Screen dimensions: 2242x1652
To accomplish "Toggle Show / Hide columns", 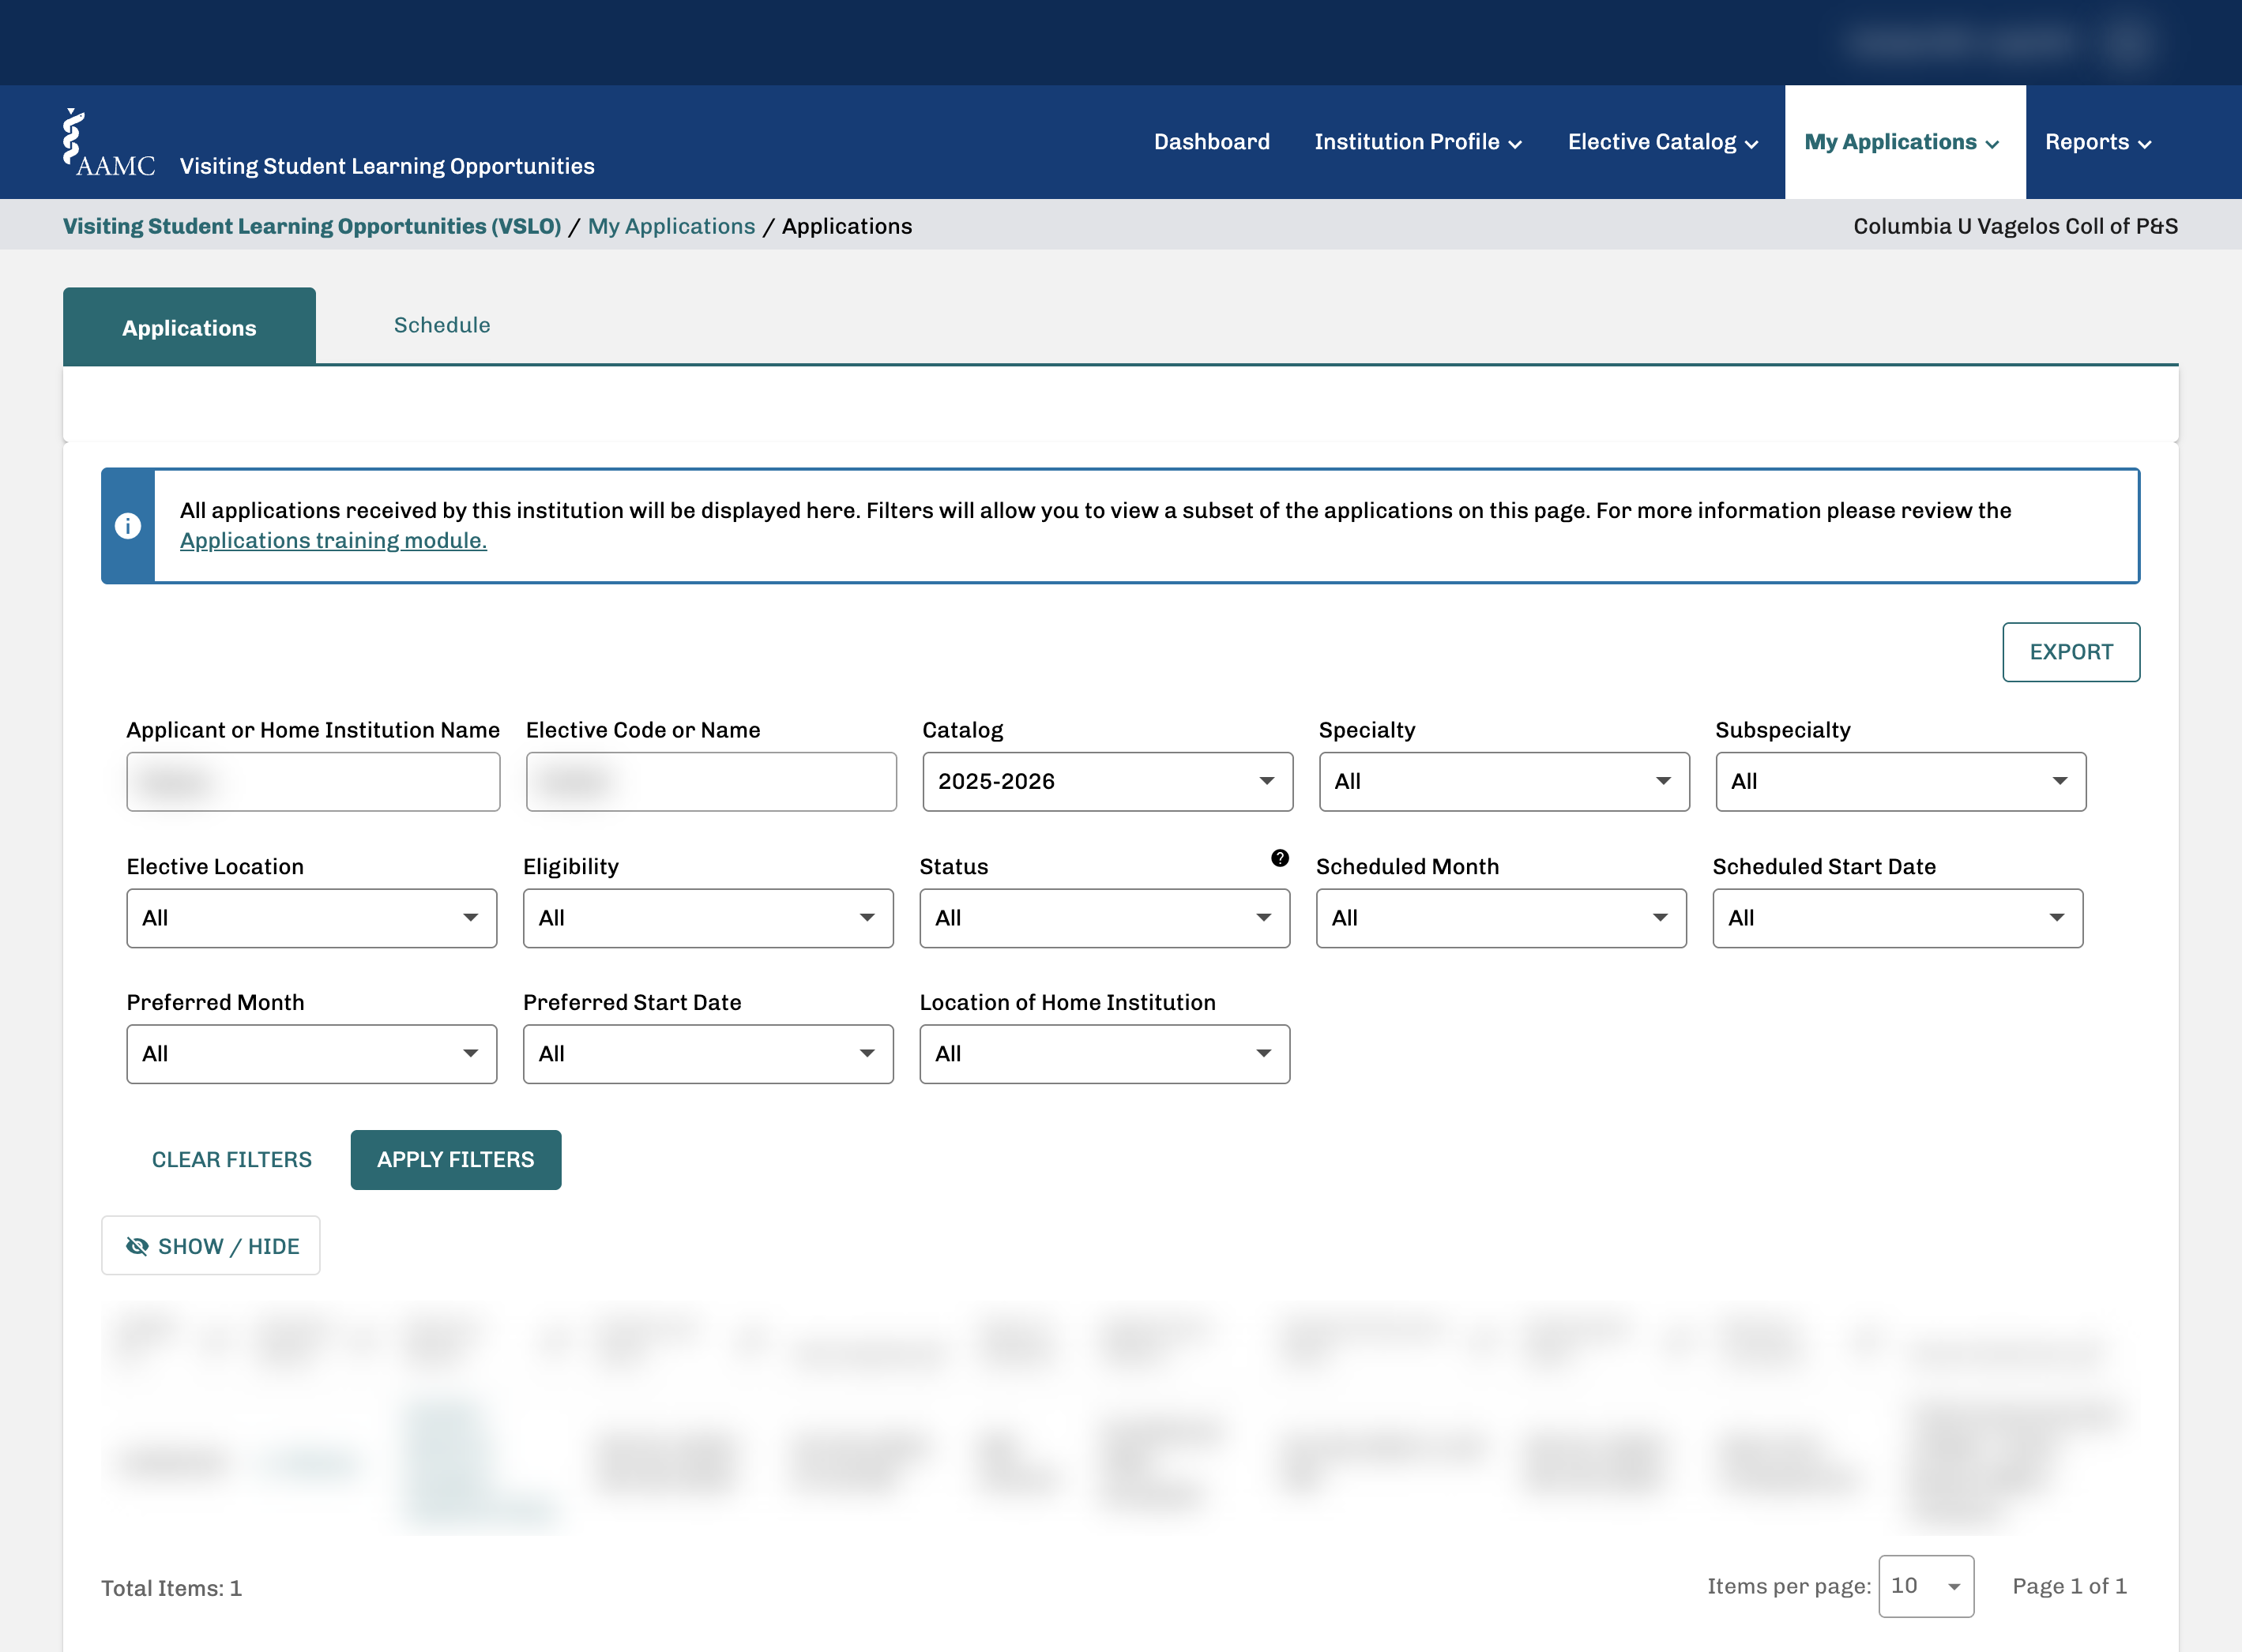I will tap(211, 1246).
